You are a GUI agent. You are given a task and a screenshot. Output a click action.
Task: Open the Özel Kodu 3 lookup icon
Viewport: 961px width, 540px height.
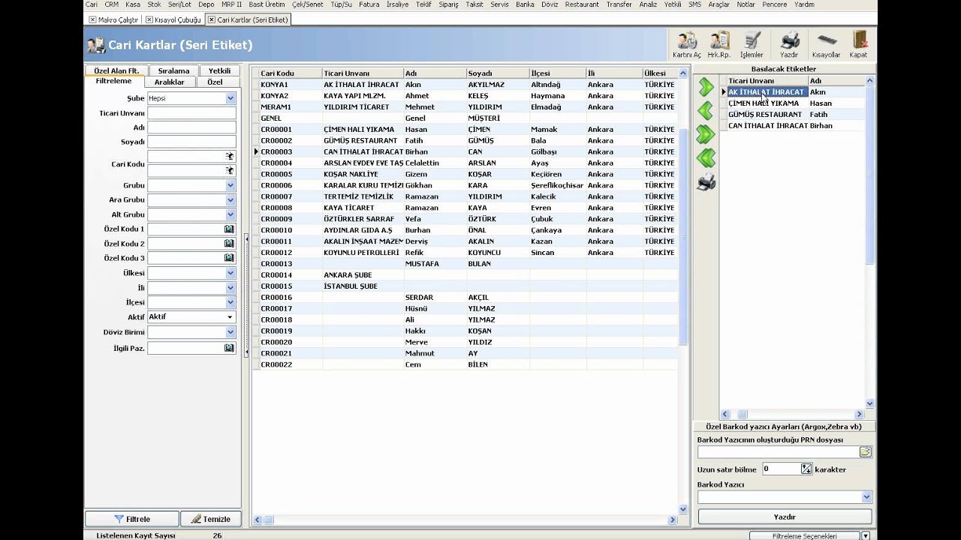pos(229,258)
